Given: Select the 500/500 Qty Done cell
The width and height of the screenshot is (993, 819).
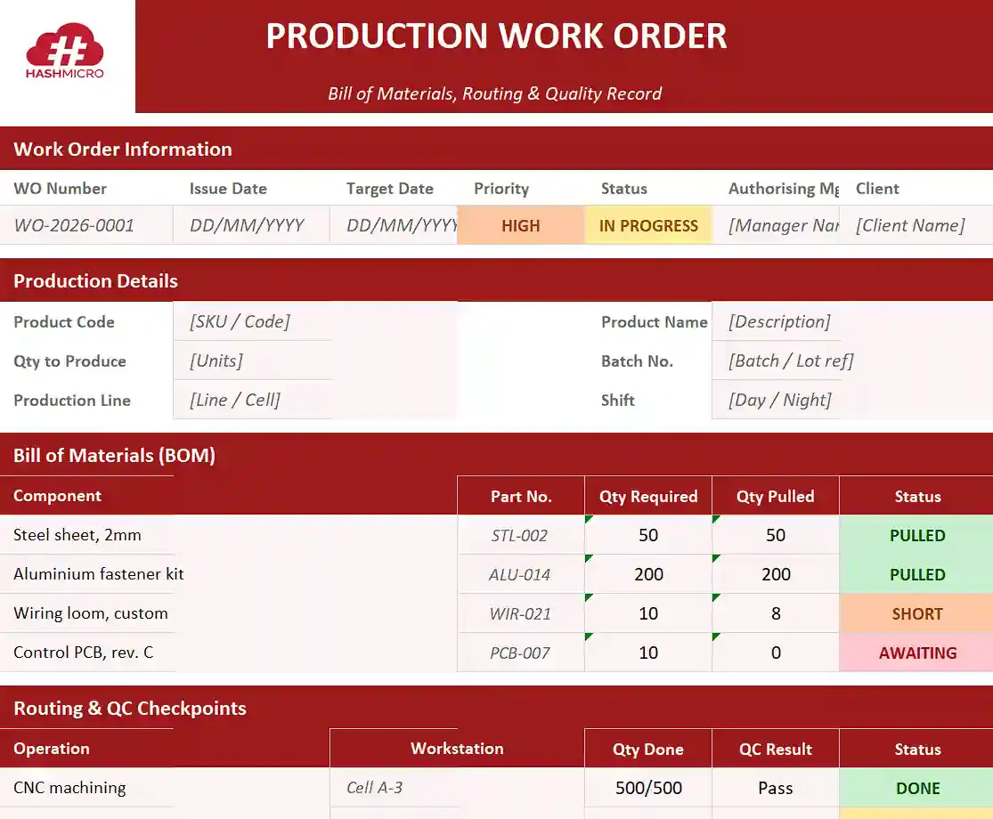Looking at the screenshot, I should (648, 788).
